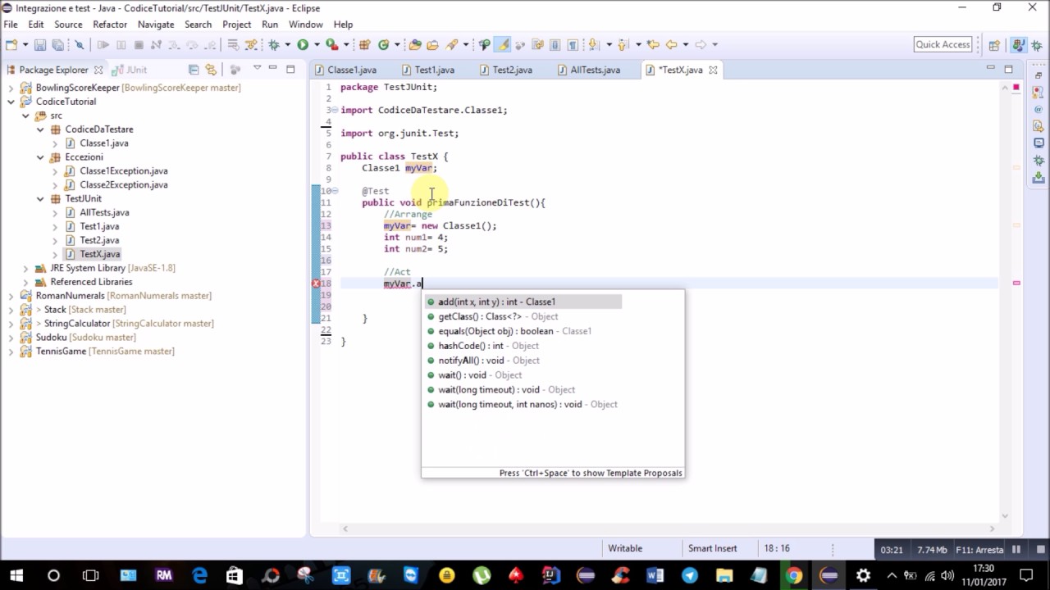This screenshot has width=1050, height=590.
Task: Collapse the CodiceTutorial project node
Action: 11,102
